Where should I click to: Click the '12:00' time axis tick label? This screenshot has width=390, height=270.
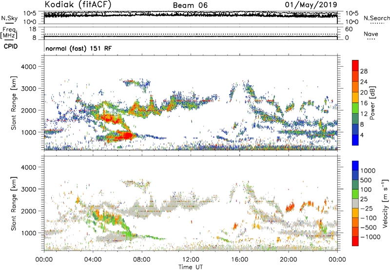191,260
